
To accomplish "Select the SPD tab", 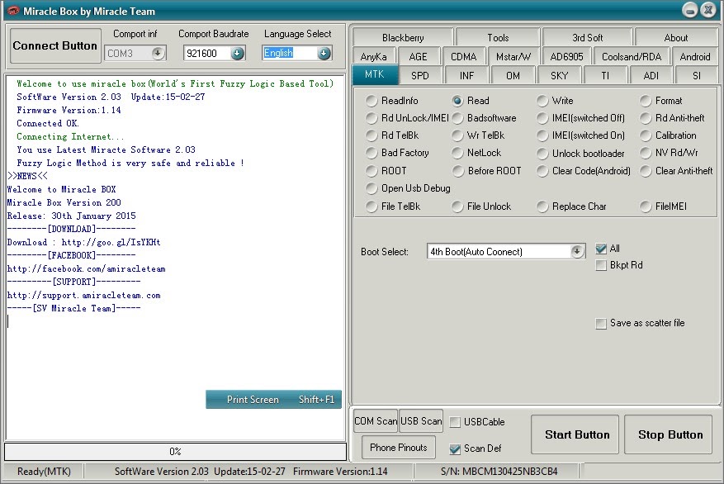I will (x=419, y=75).
